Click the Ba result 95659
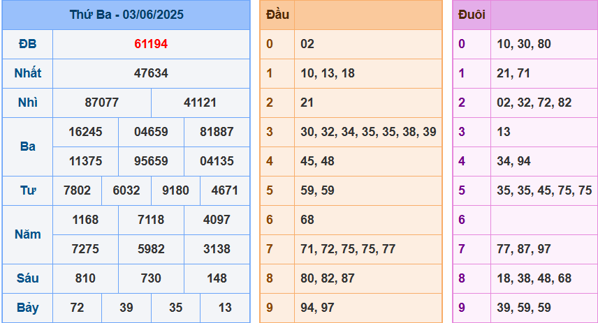The width and height of the screenshot is (598, 323). (x=151, y=161)
